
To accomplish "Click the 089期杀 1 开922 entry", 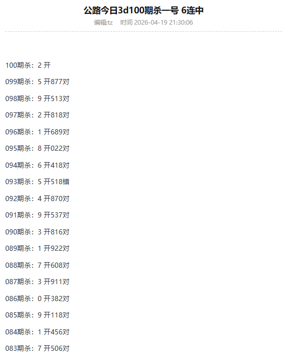I will (37, 248).
